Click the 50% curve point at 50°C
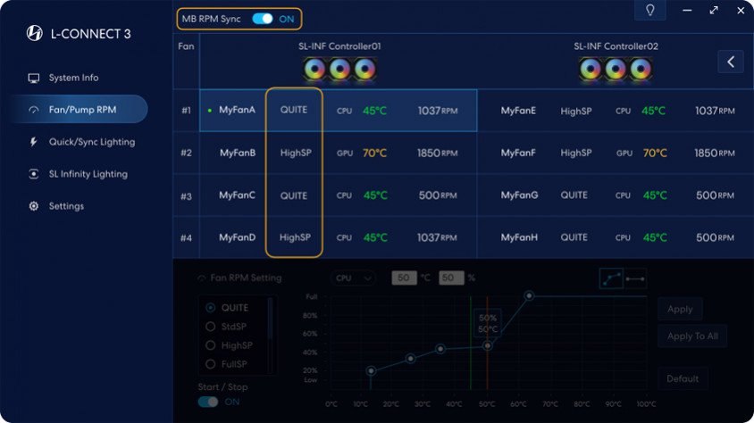Viewport: 754px width, 423px height. coord(488,345)
